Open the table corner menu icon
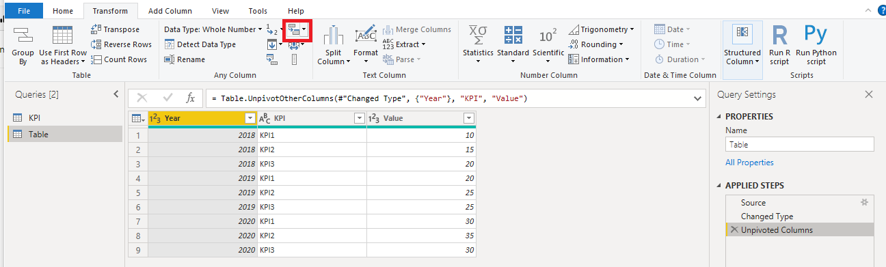The width and height of the screenshot is (886, 267). pyautogui.click(x=137, y=119)
